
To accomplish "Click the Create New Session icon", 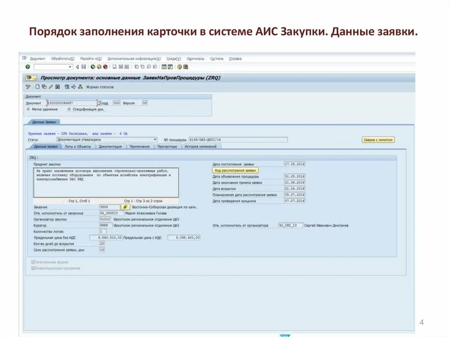I will (164, 67).
